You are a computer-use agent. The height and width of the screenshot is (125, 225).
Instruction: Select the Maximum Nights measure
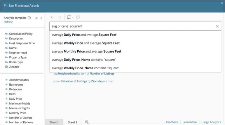tap(20, 103)
